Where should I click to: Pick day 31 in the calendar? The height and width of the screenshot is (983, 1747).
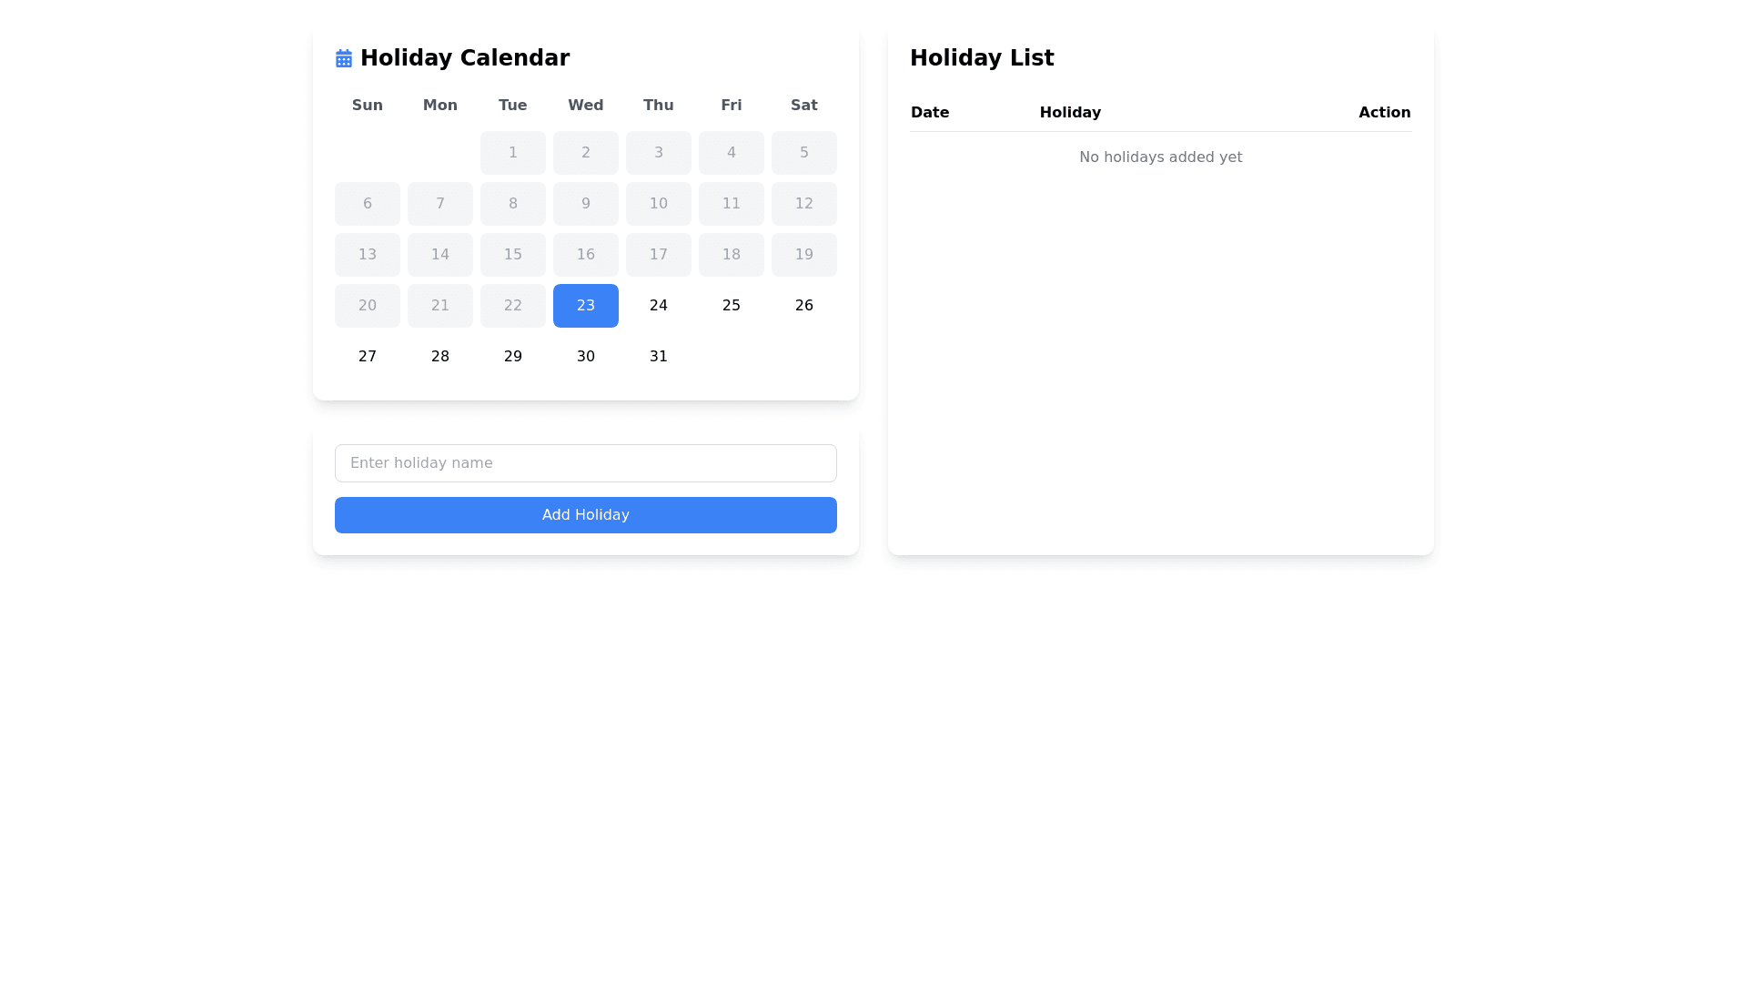pos(659,357)
